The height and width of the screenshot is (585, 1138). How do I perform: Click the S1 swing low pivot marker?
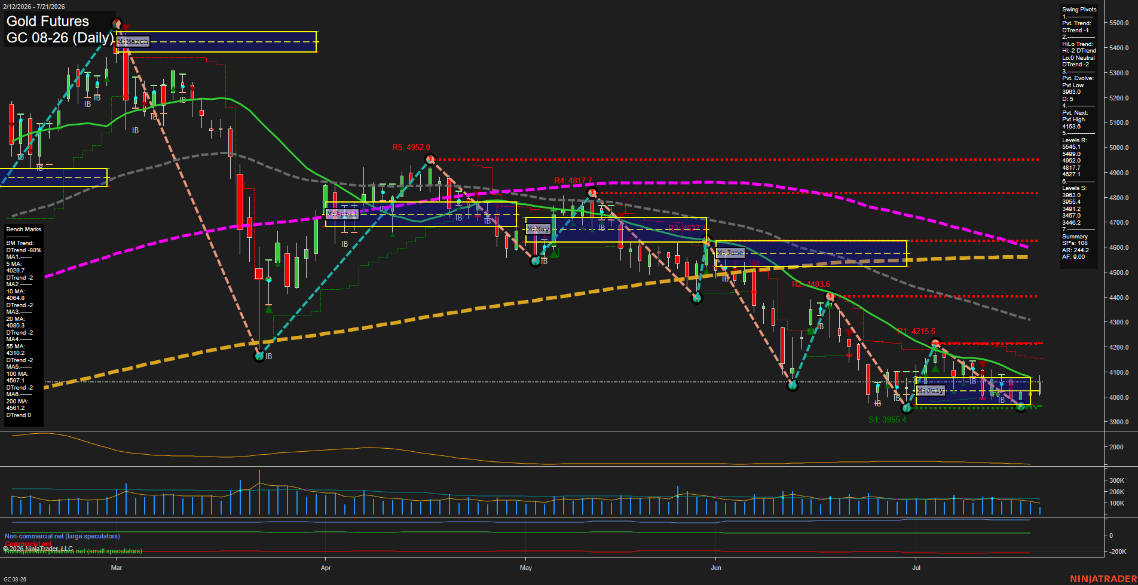tap(907, 408)
